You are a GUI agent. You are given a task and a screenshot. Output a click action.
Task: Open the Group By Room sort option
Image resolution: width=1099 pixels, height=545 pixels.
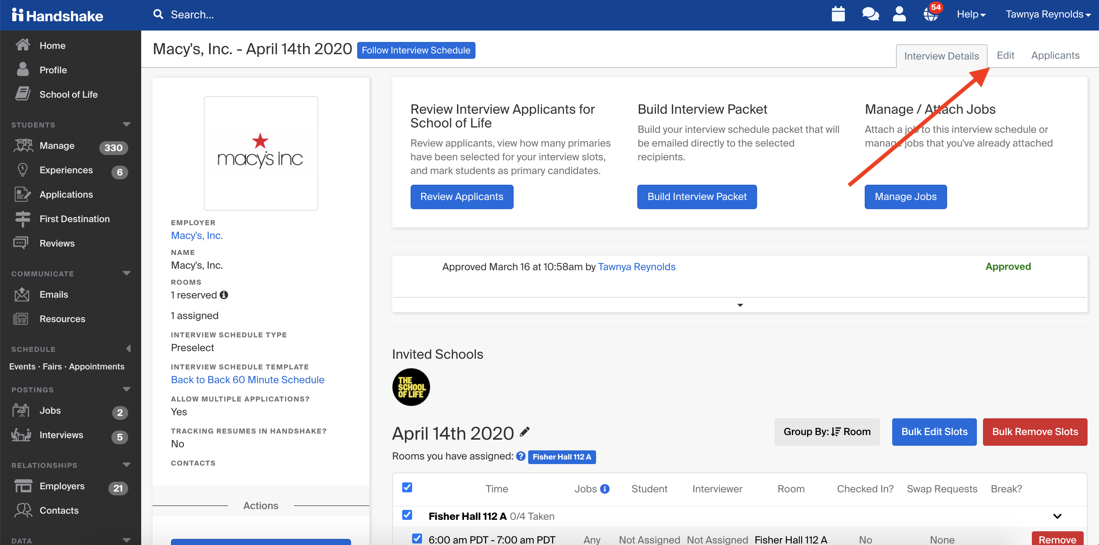[x=827, y=432]
